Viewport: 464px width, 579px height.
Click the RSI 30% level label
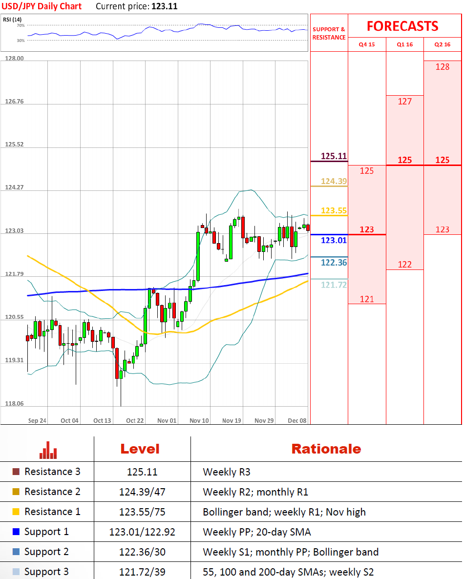pos(21,41)
